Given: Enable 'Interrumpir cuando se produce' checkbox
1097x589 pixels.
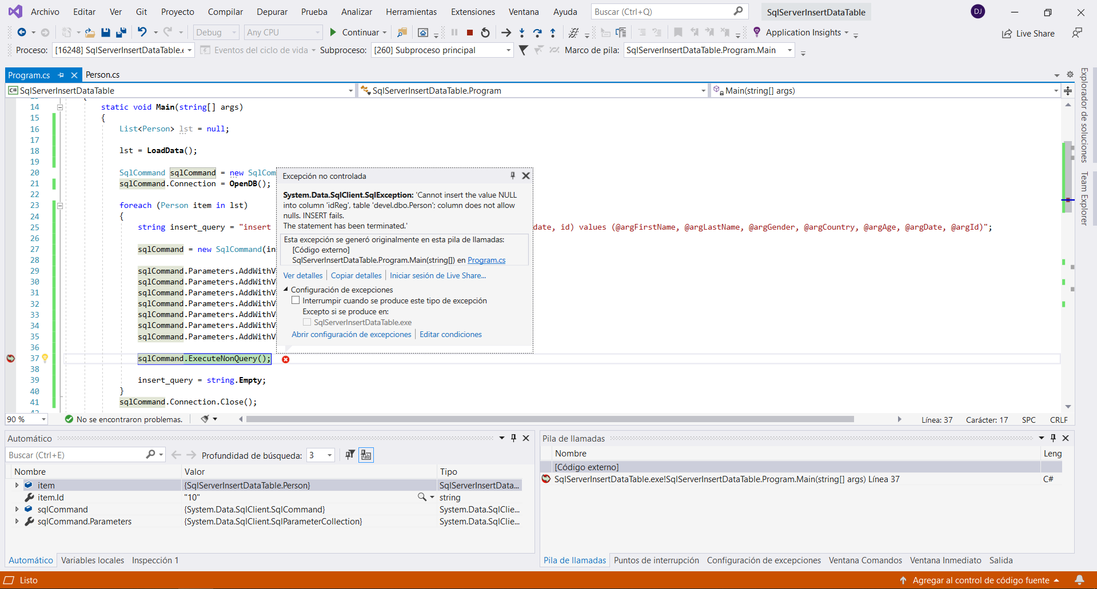Looking at the screenshot, I should [296, 300].
